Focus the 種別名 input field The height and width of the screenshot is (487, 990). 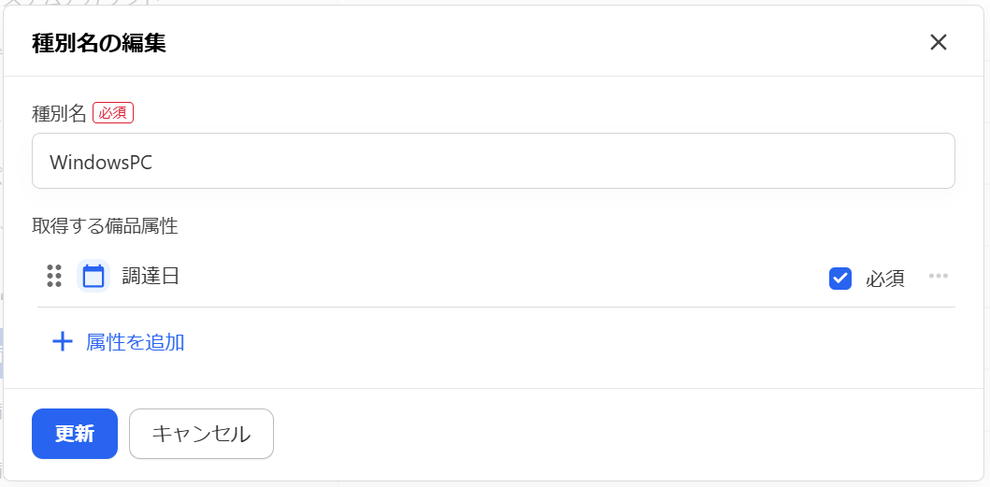tap(493, 161)
